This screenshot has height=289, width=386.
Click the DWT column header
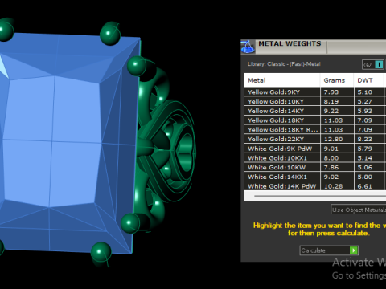(369, 80)
